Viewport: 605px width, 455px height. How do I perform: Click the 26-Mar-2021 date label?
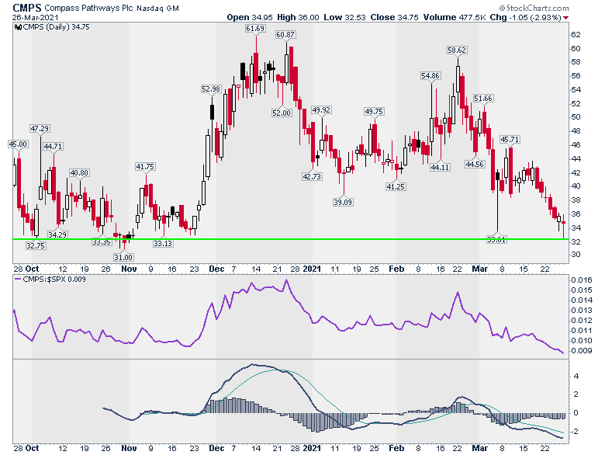35,17
